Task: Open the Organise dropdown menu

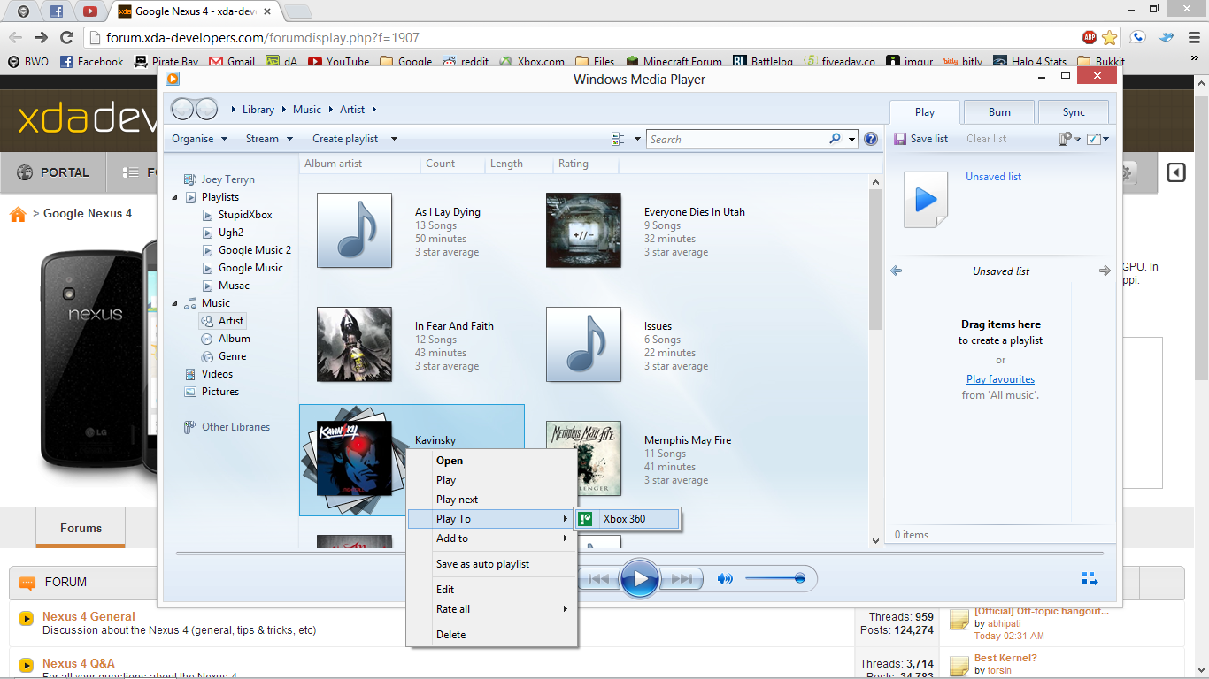Action: (x=199, y=139)
